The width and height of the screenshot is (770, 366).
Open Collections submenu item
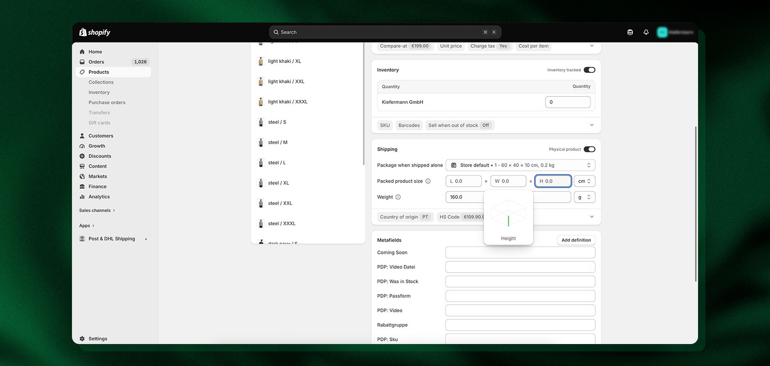click(101, 82)
